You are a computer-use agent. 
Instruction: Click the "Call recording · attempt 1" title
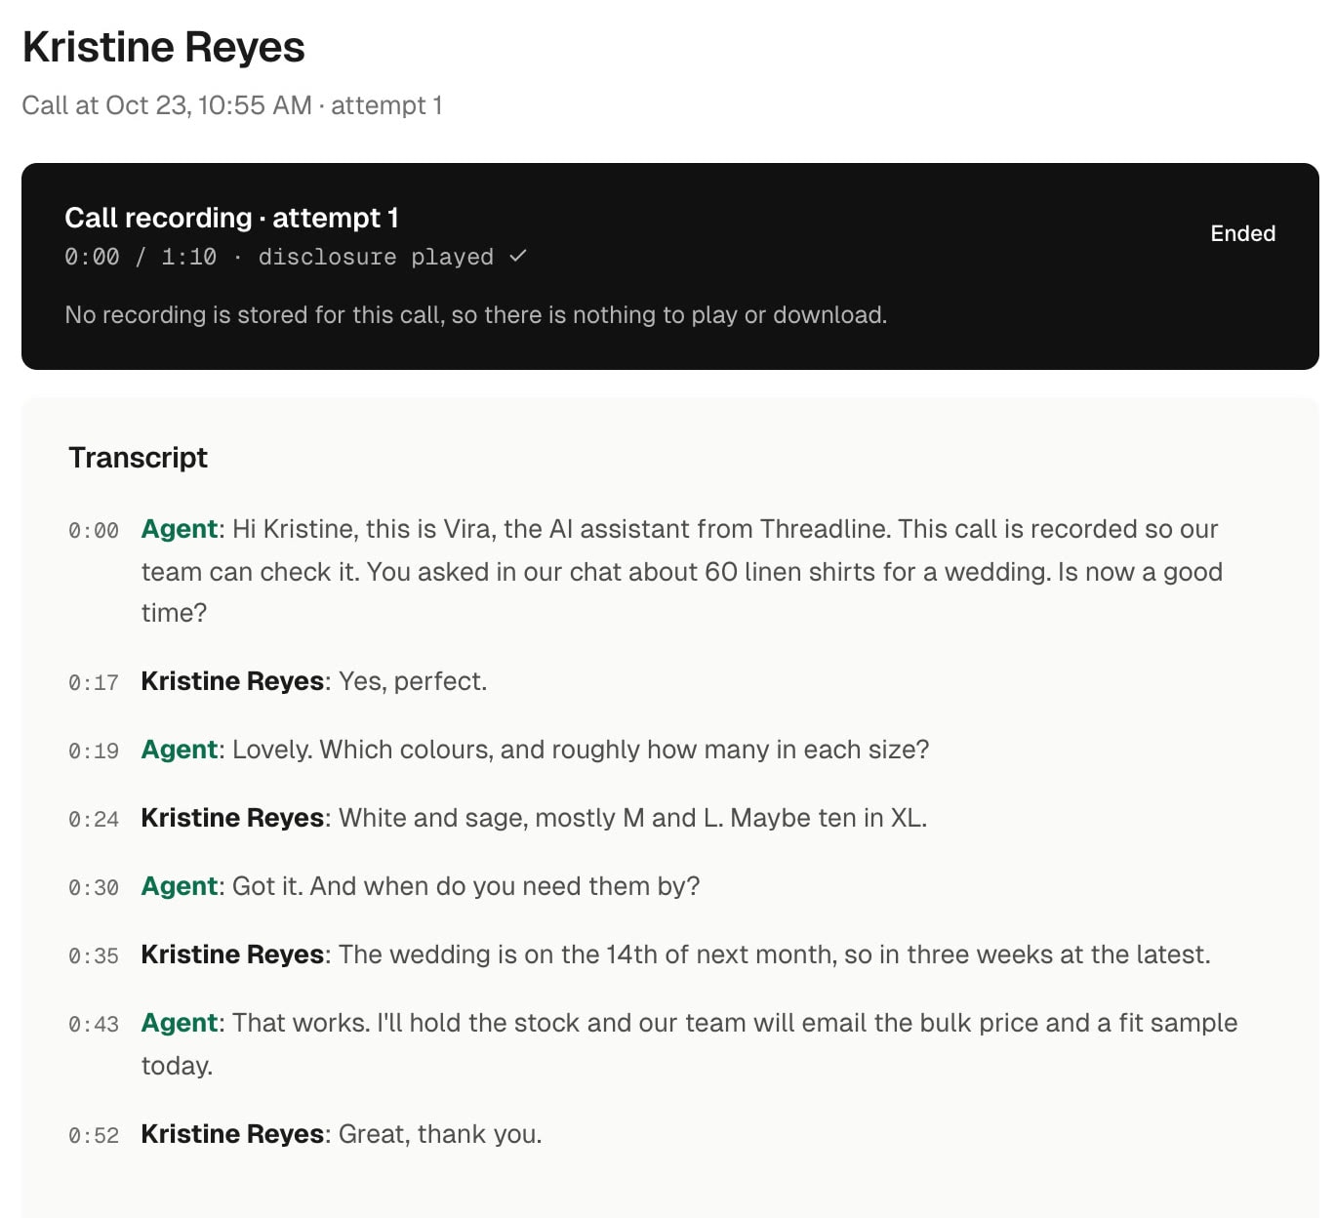pyautogui.click(x=231, y=218)
